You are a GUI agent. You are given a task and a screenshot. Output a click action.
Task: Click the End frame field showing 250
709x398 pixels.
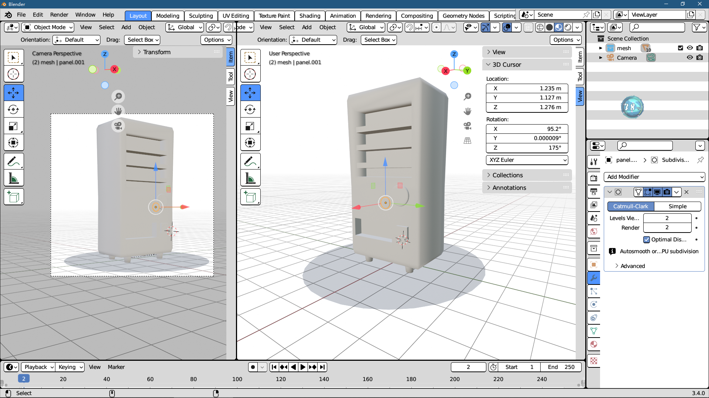coord(561,367)
